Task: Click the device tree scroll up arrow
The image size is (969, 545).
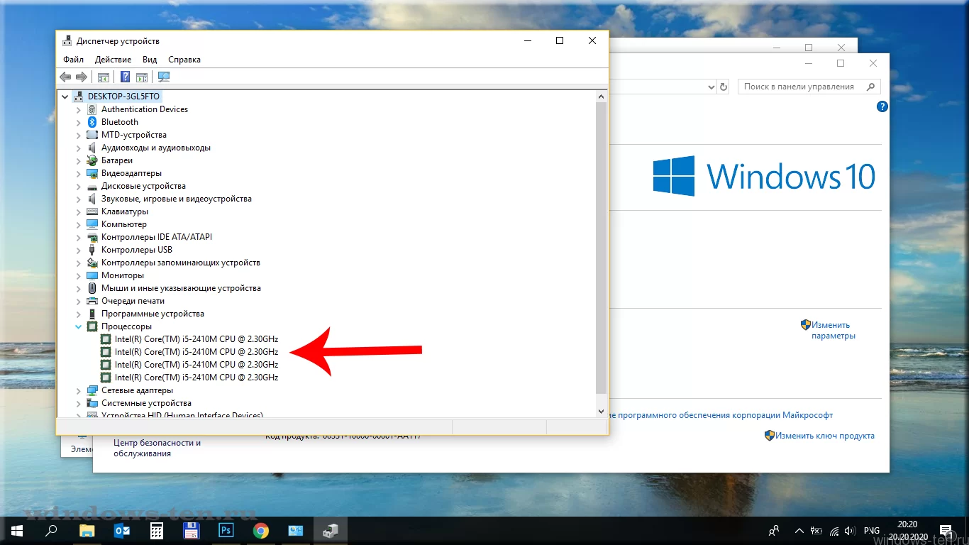Action: pos(602,97)
